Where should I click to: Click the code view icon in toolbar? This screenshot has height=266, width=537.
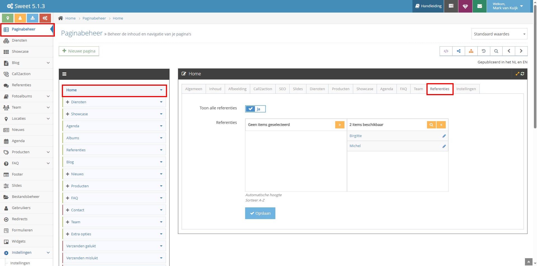pyautogui.click(x=446, y=51)
